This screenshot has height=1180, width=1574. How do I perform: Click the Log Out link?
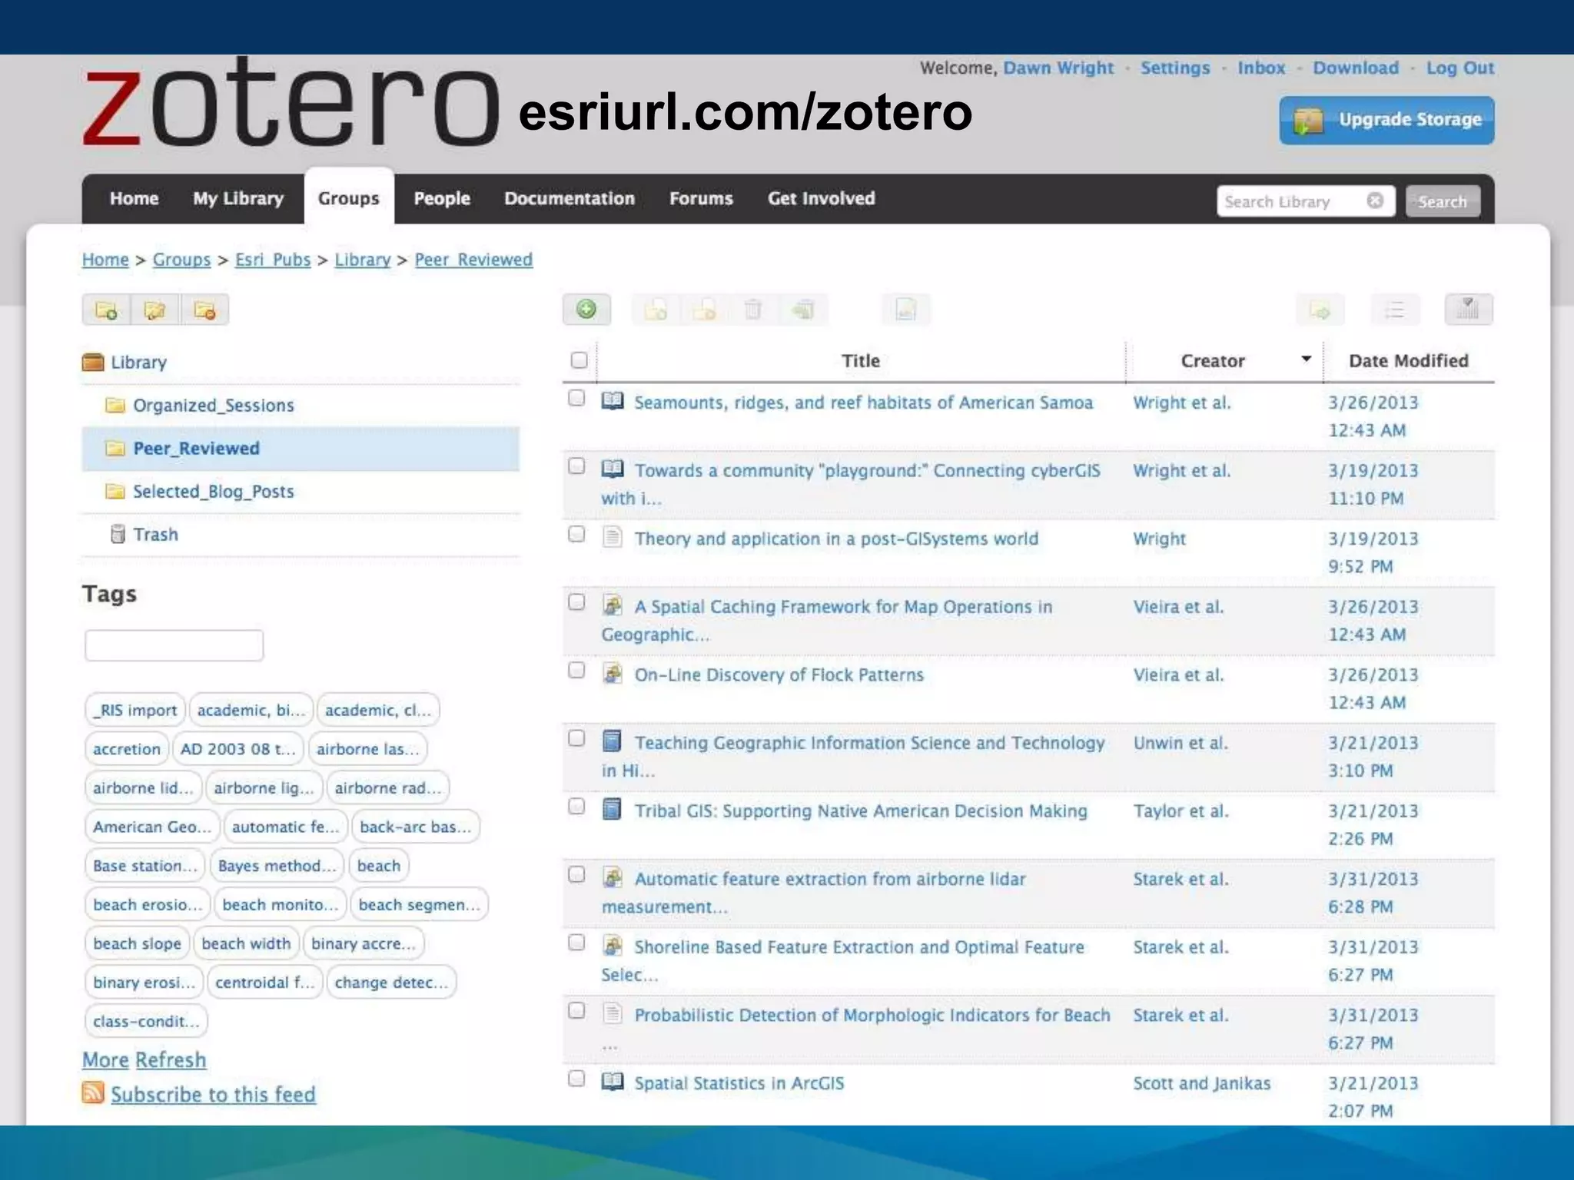click(x=1460, y=68)
